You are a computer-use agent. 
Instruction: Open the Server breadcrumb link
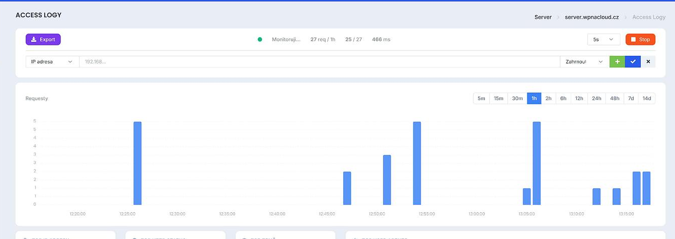[x=543, y=17]
